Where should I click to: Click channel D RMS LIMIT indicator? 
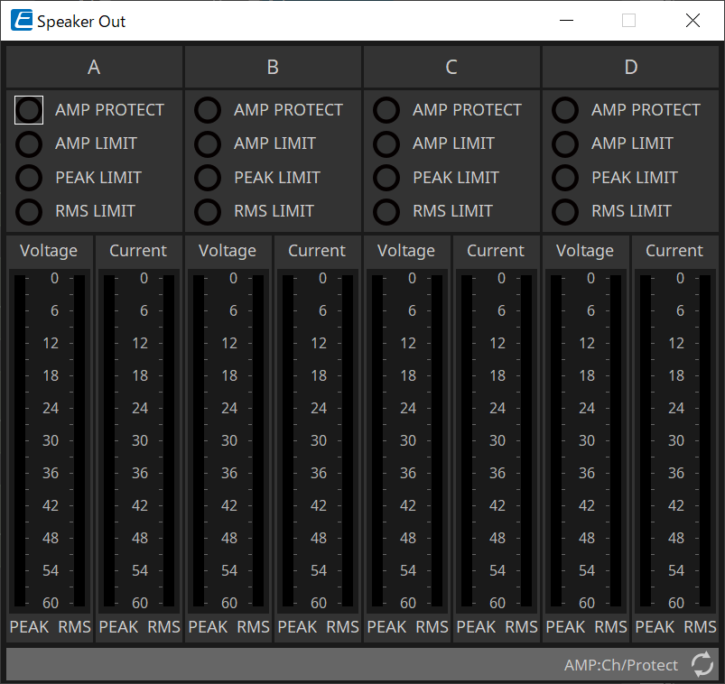point(565,211)
